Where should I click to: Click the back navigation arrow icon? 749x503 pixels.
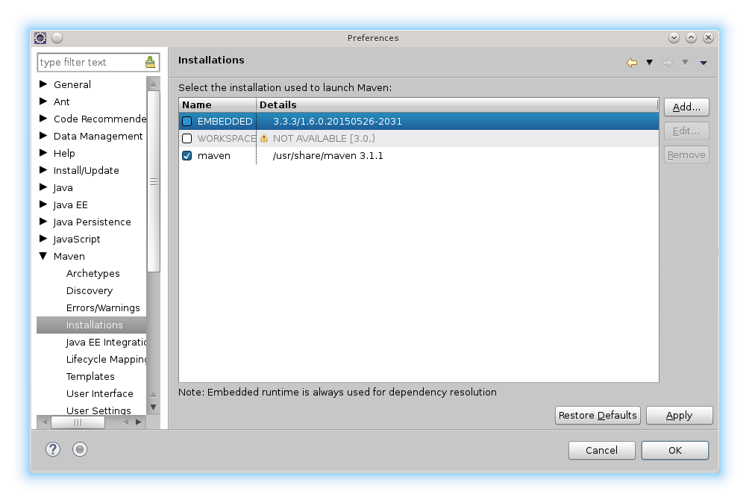click(631, 63)
